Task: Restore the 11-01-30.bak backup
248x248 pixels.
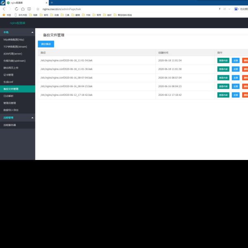Action: tap(236, 69)
